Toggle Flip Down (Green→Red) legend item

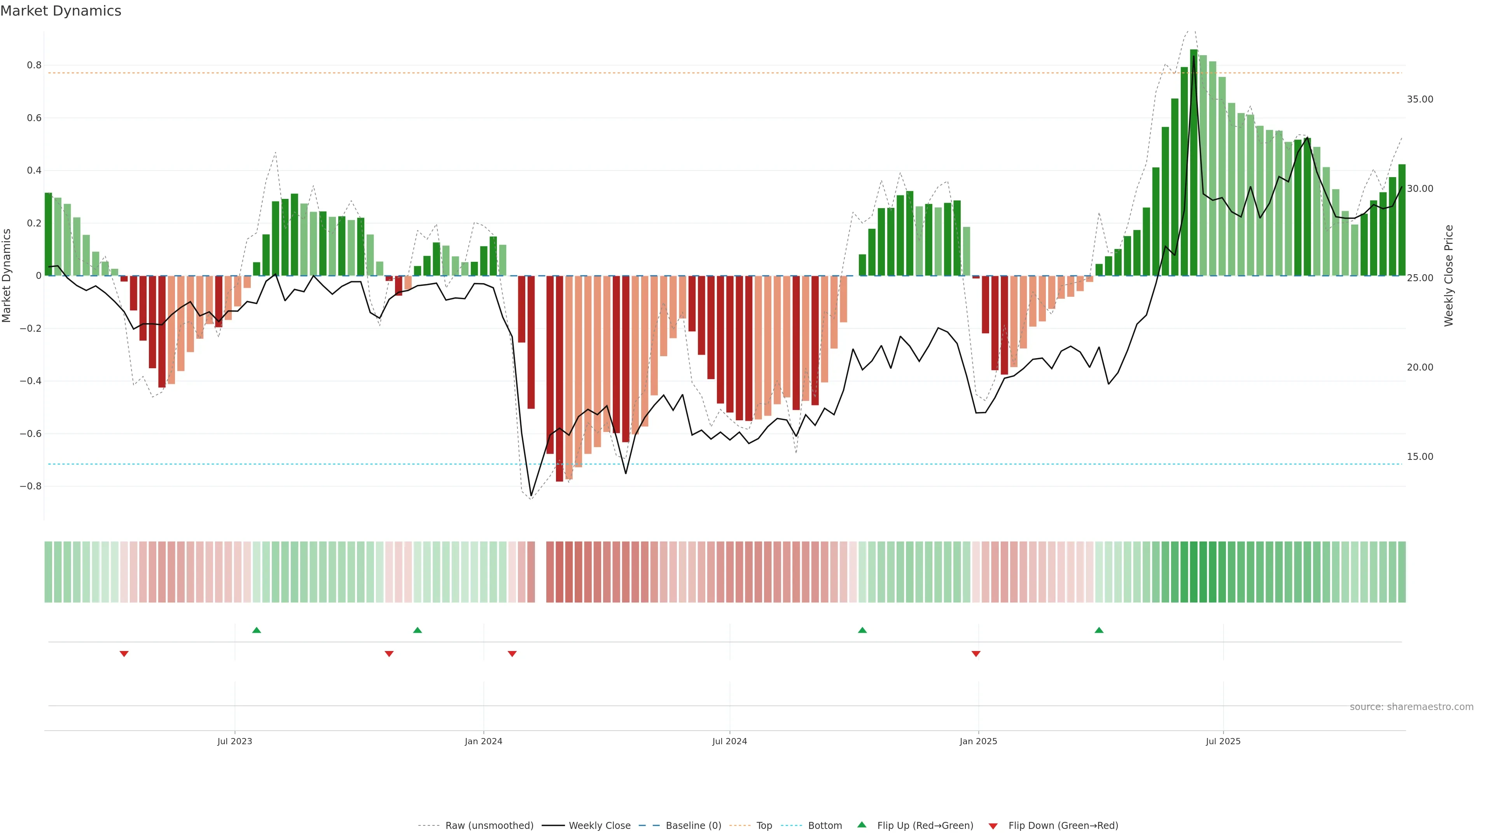pyautogui.click(x=1063, y=826)
